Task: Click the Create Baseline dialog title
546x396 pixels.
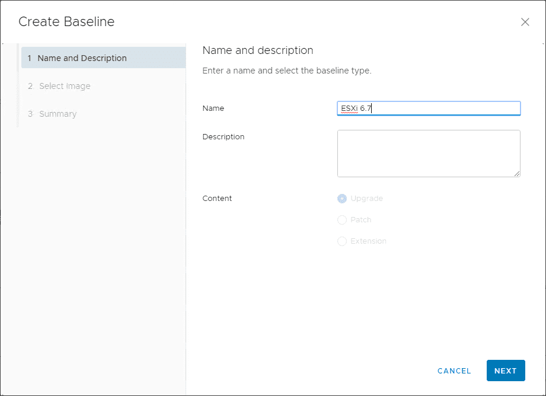Action: (x=66, y=22)
